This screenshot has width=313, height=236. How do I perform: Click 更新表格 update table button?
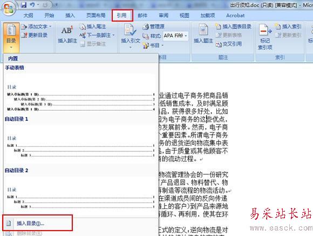[229, 35]
